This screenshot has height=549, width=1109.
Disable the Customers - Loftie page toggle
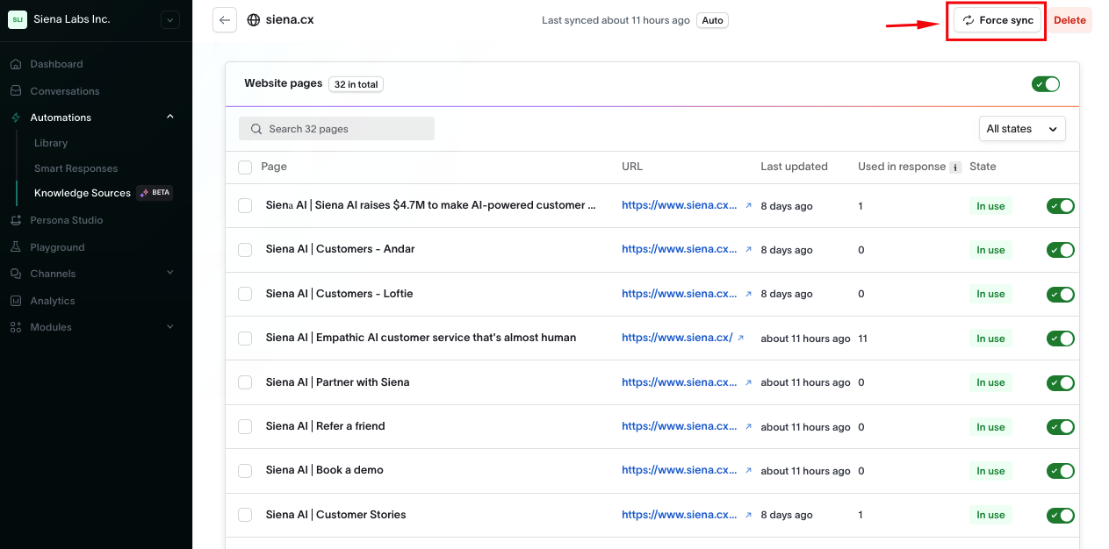pos(1061,294)
